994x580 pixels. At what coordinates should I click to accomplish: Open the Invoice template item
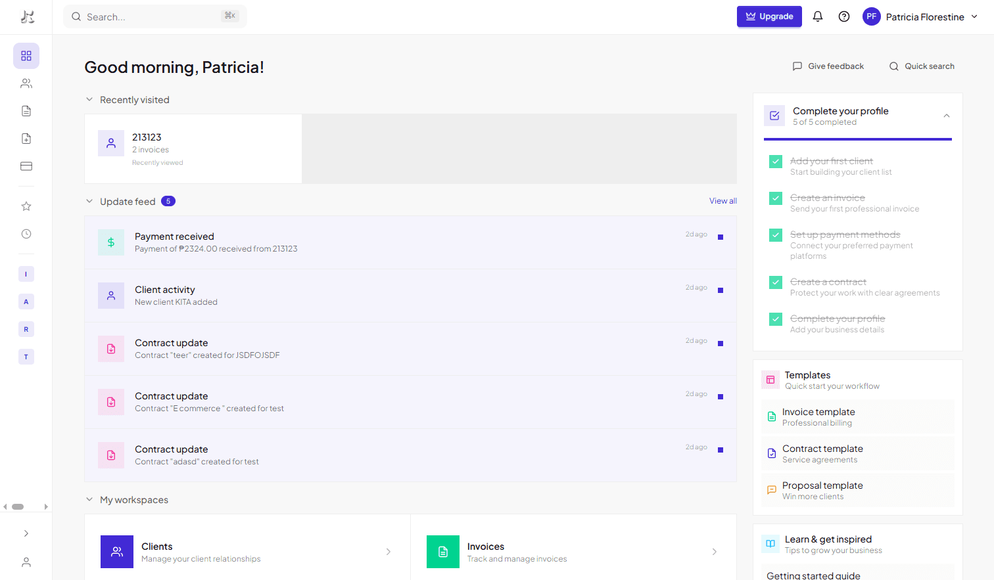818,416
